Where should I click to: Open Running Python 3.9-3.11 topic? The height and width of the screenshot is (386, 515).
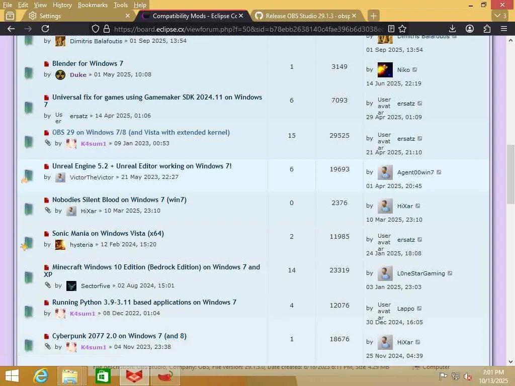[144, 302]
